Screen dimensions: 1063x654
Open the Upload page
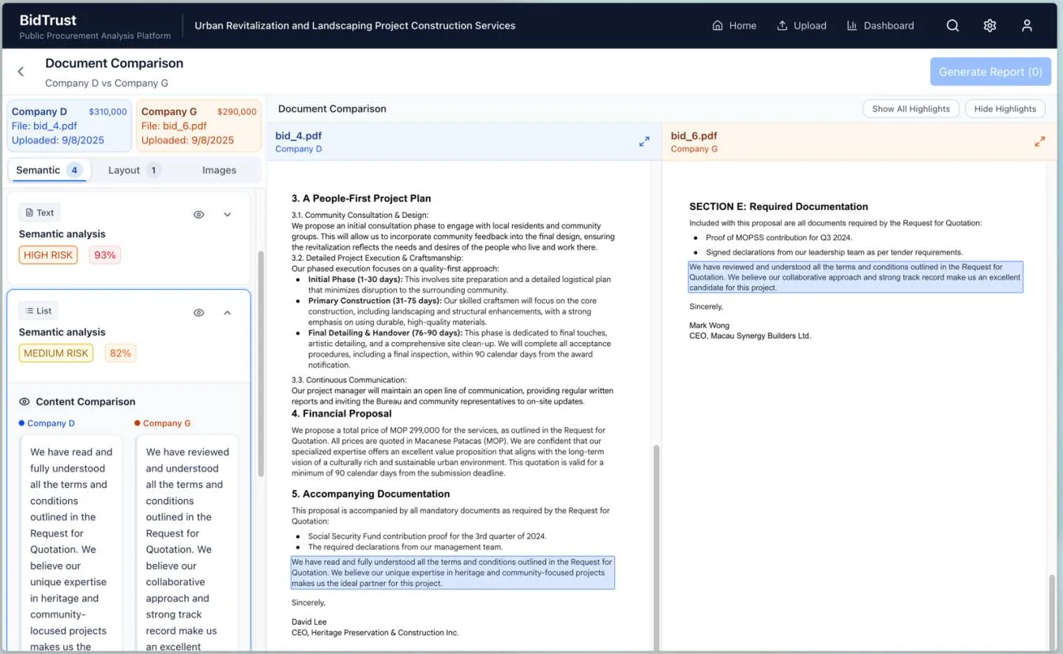point(801,25)
